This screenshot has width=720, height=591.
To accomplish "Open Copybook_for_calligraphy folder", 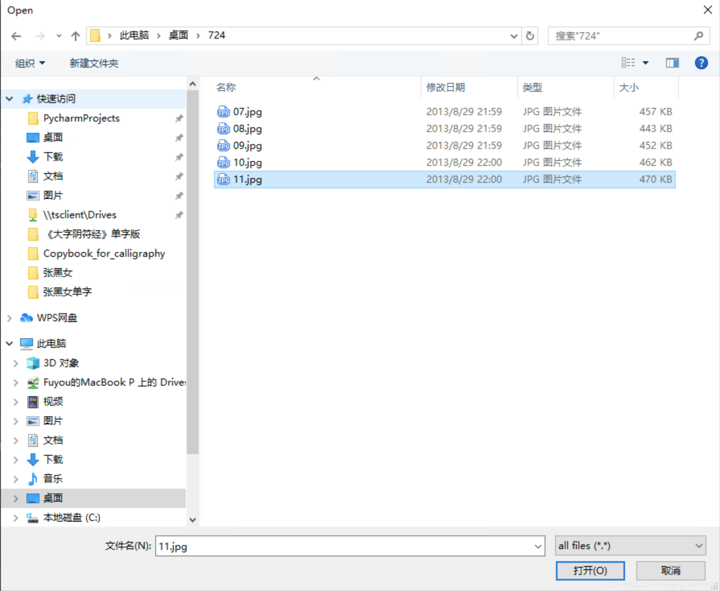I will tap(104, 253).
